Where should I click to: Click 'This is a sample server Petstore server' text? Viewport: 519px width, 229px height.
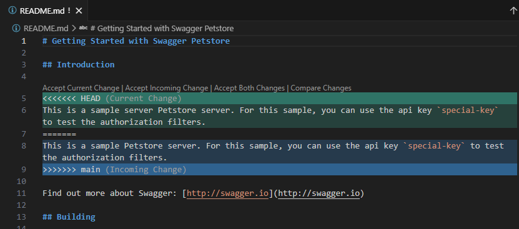(136, 110)
